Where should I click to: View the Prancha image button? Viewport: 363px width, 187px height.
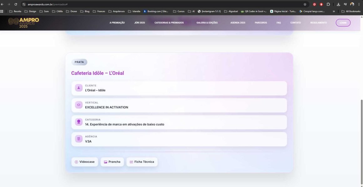(x=112, y=162)
